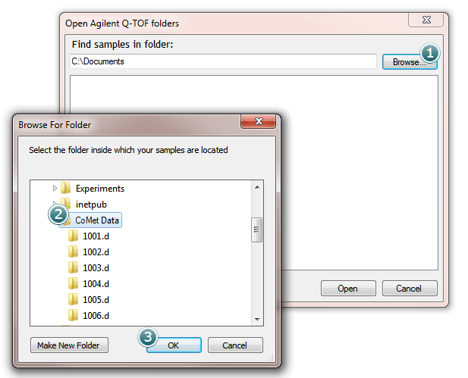Select the 1003.d folder
Image resolution: width=468 pixels, height=378 pixels.
96,267
